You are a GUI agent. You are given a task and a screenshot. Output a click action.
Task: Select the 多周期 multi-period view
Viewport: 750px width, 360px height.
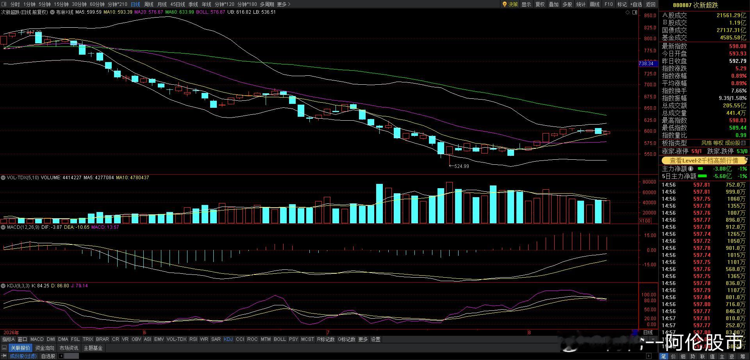tap(267, 4)
